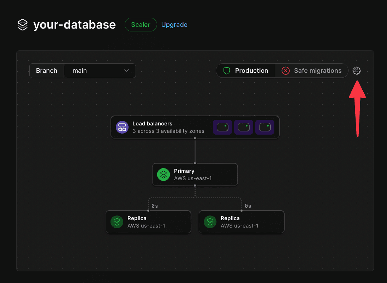Click the Scaler plan badge
Image resolution: width=387 pixels, height=283 pixels.
tap(141, 25)
